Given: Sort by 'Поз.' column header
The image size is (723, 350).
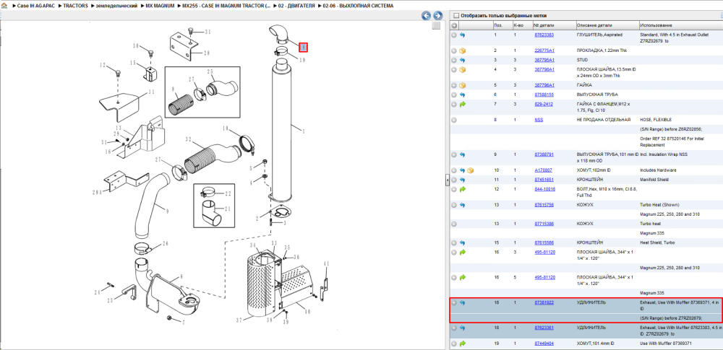Looking at the screenshot, I should tap(502, 25).
